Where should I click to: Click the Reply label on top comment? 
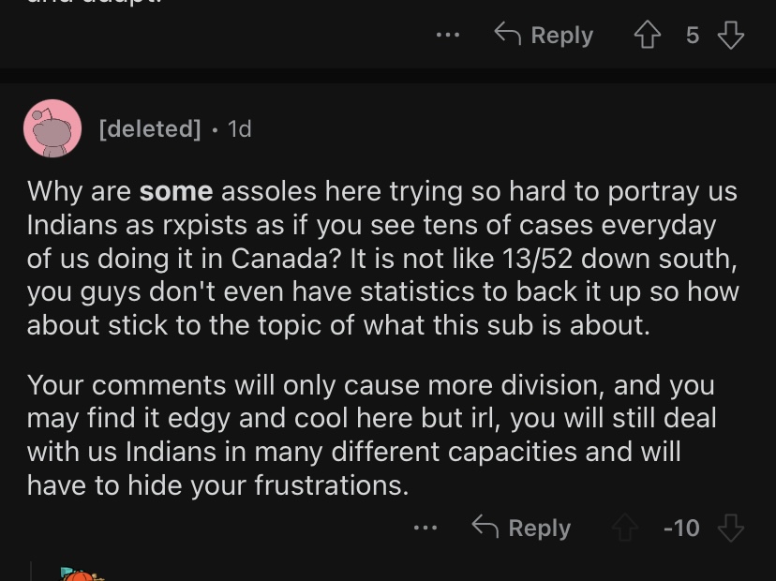[561, 36]
